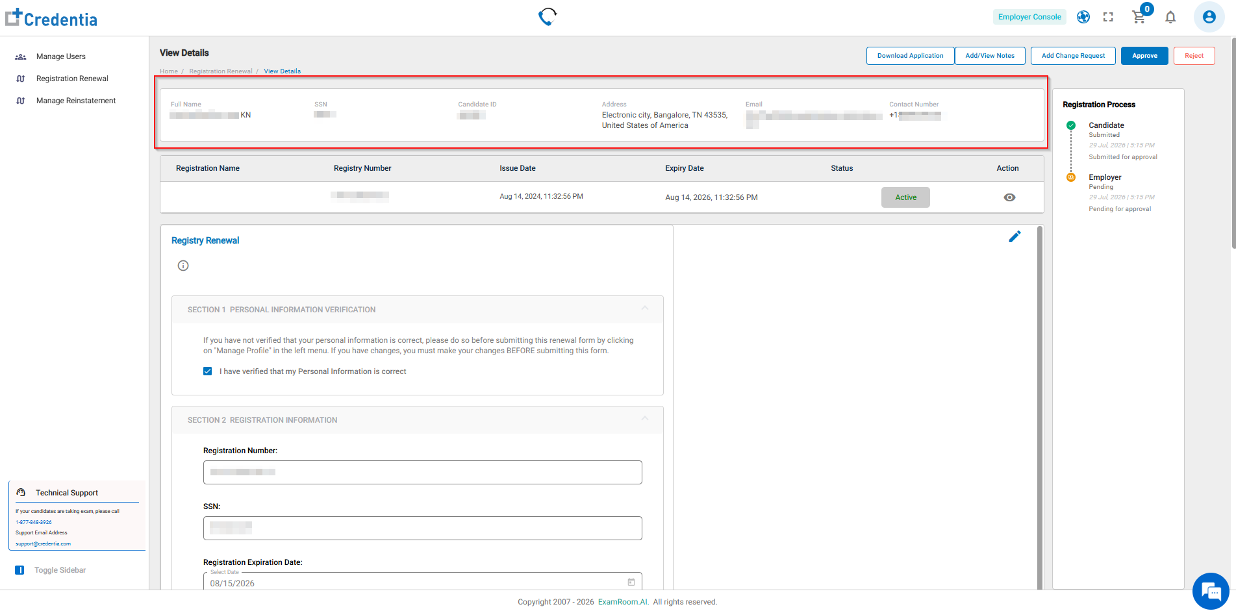Open Manage Reinstatement menu
Screen dimensions: 1236x611
point(75,101)
